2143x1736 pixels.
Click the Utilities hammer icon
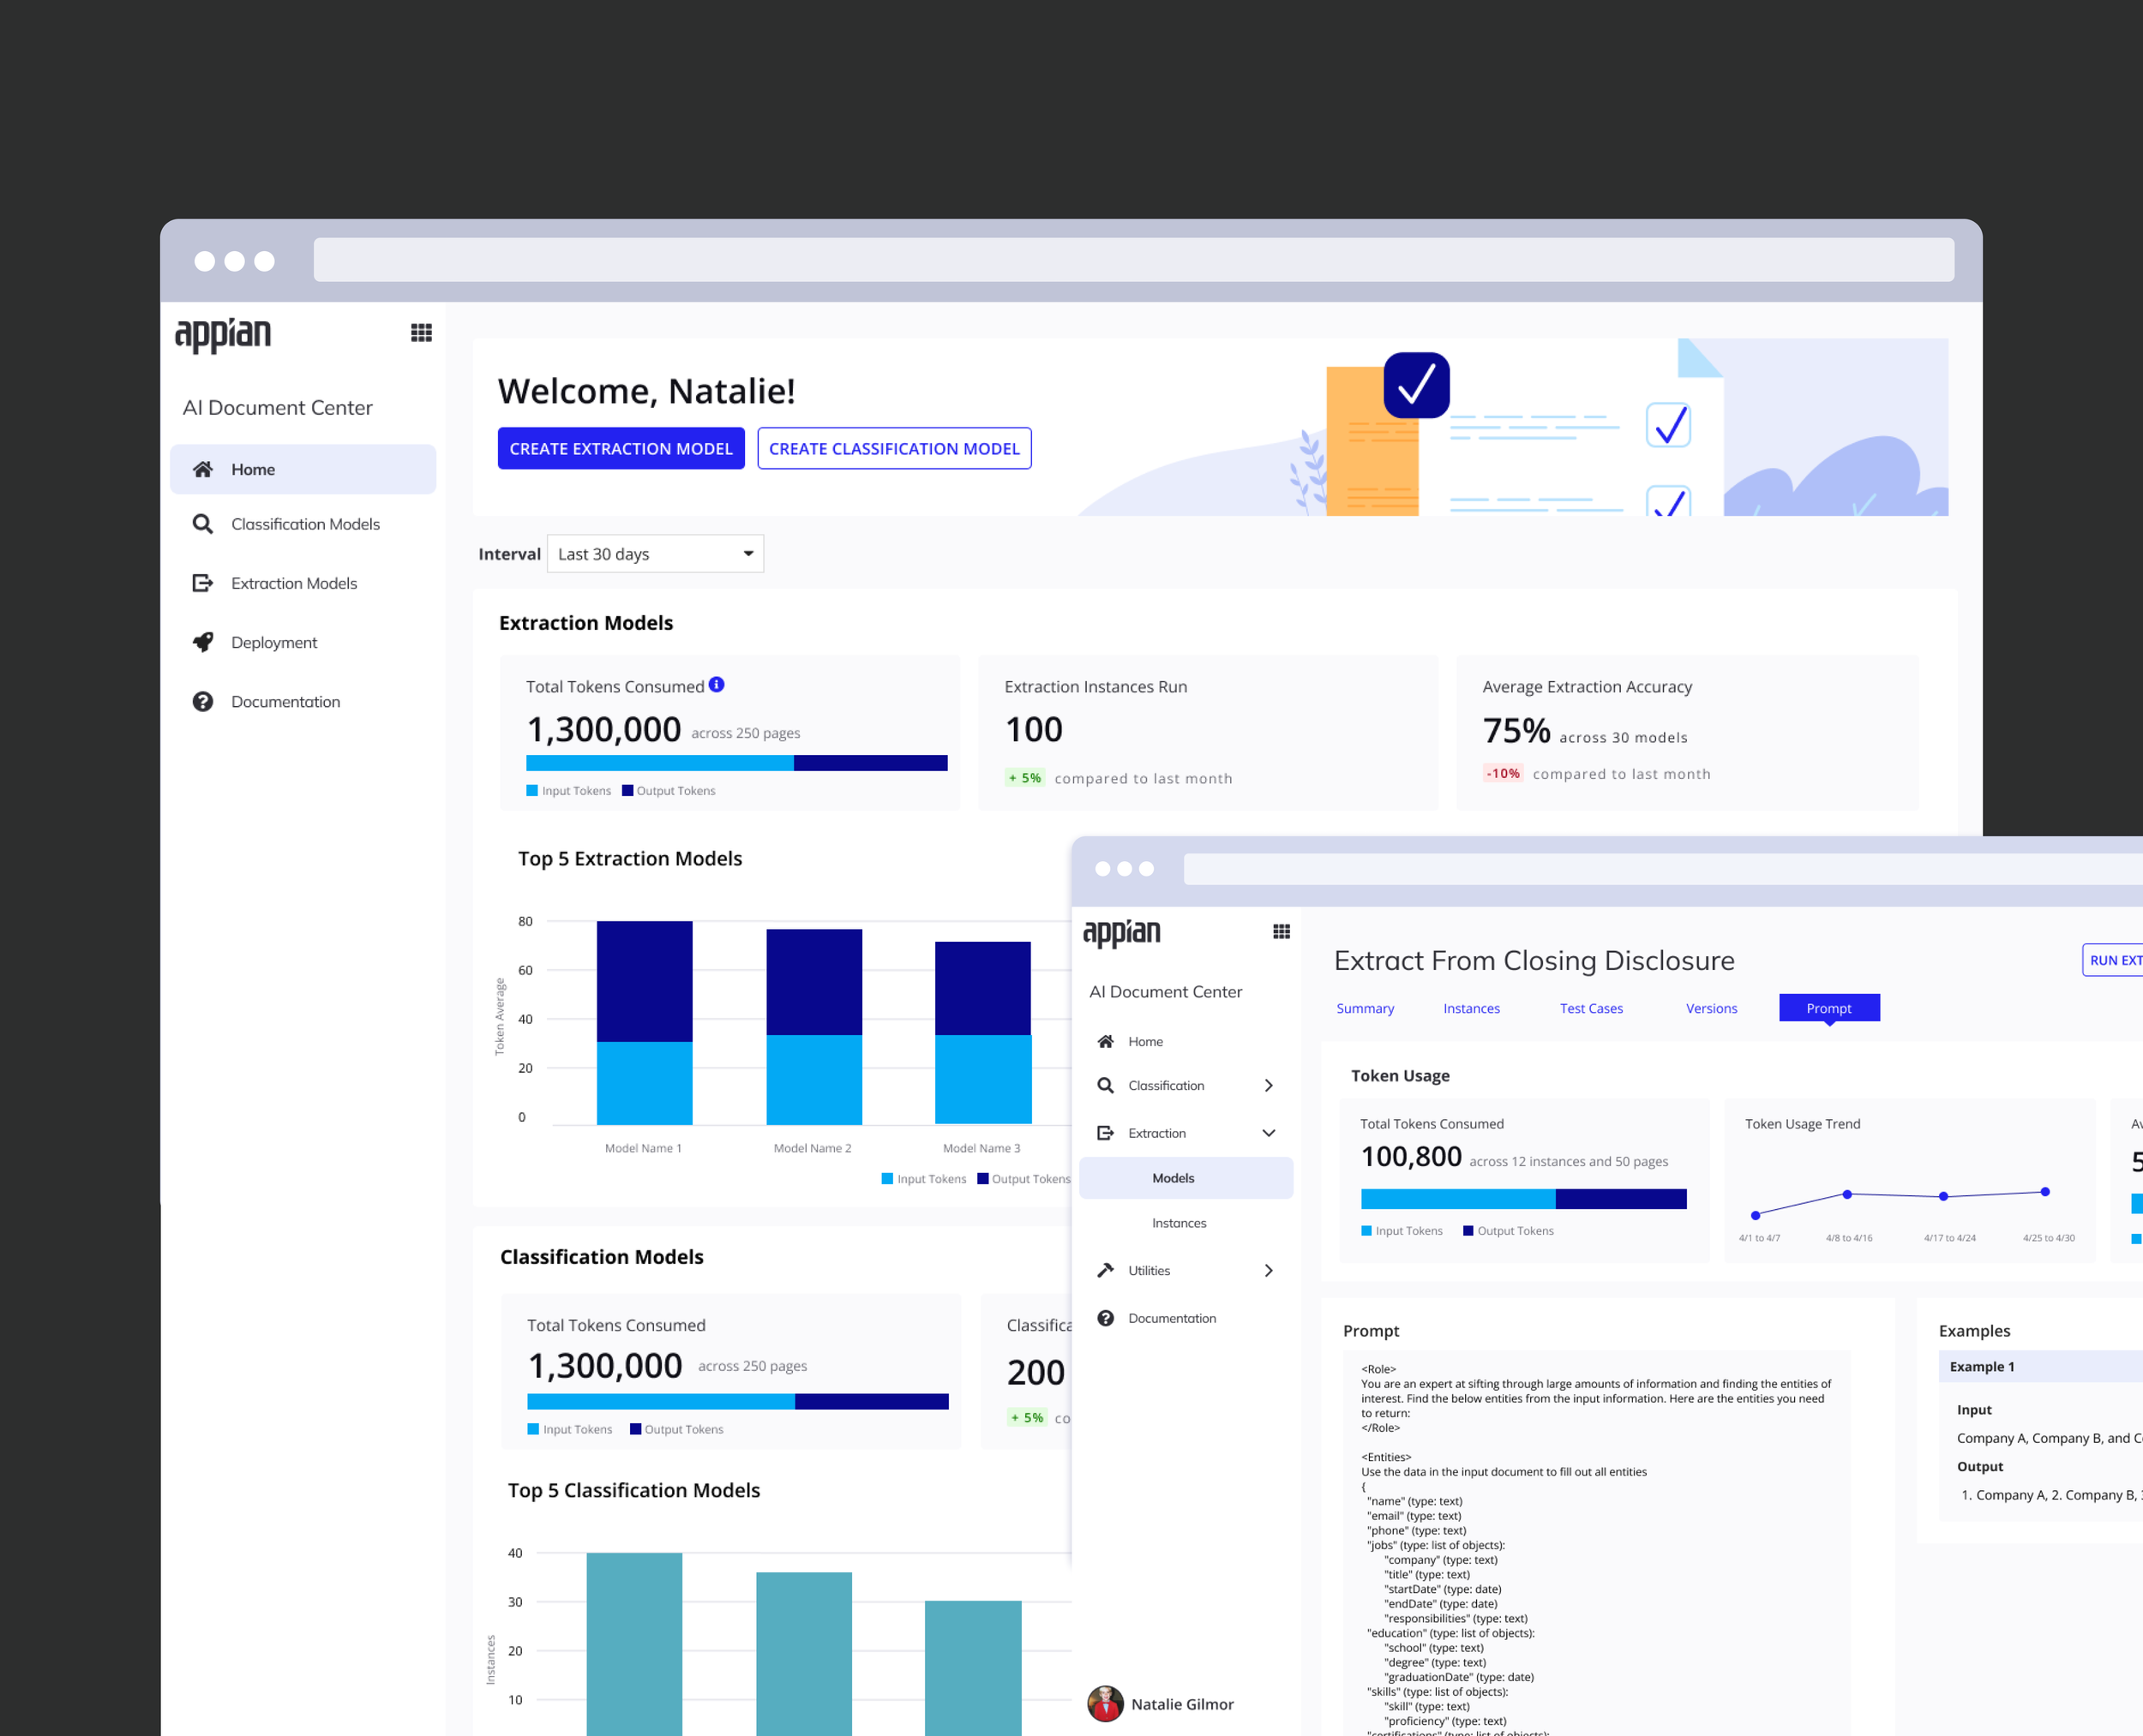point(1106,1270)
